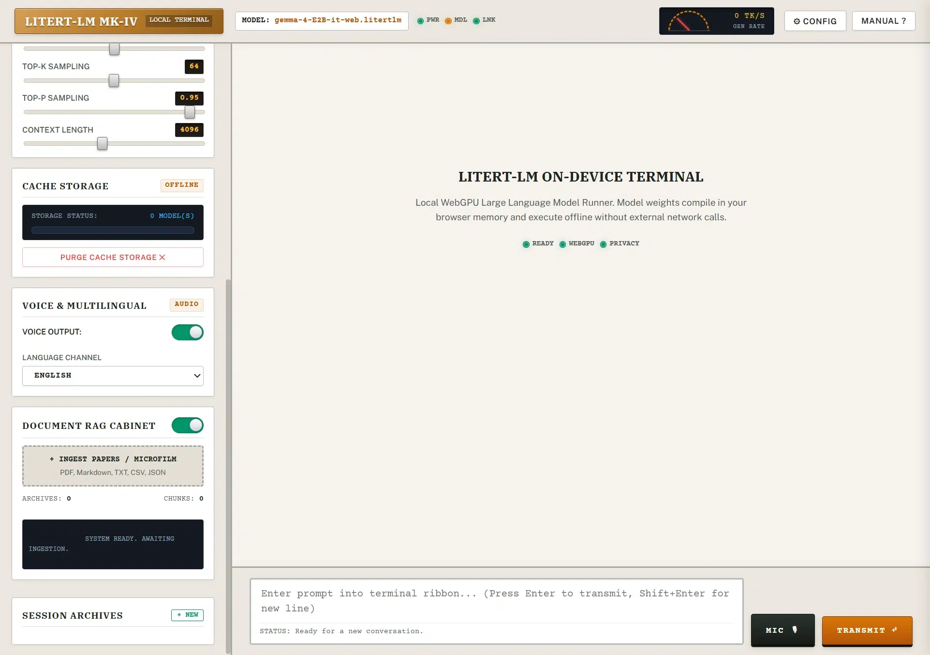Click the Context Length 4096 readout

click(x=189, y=130)
